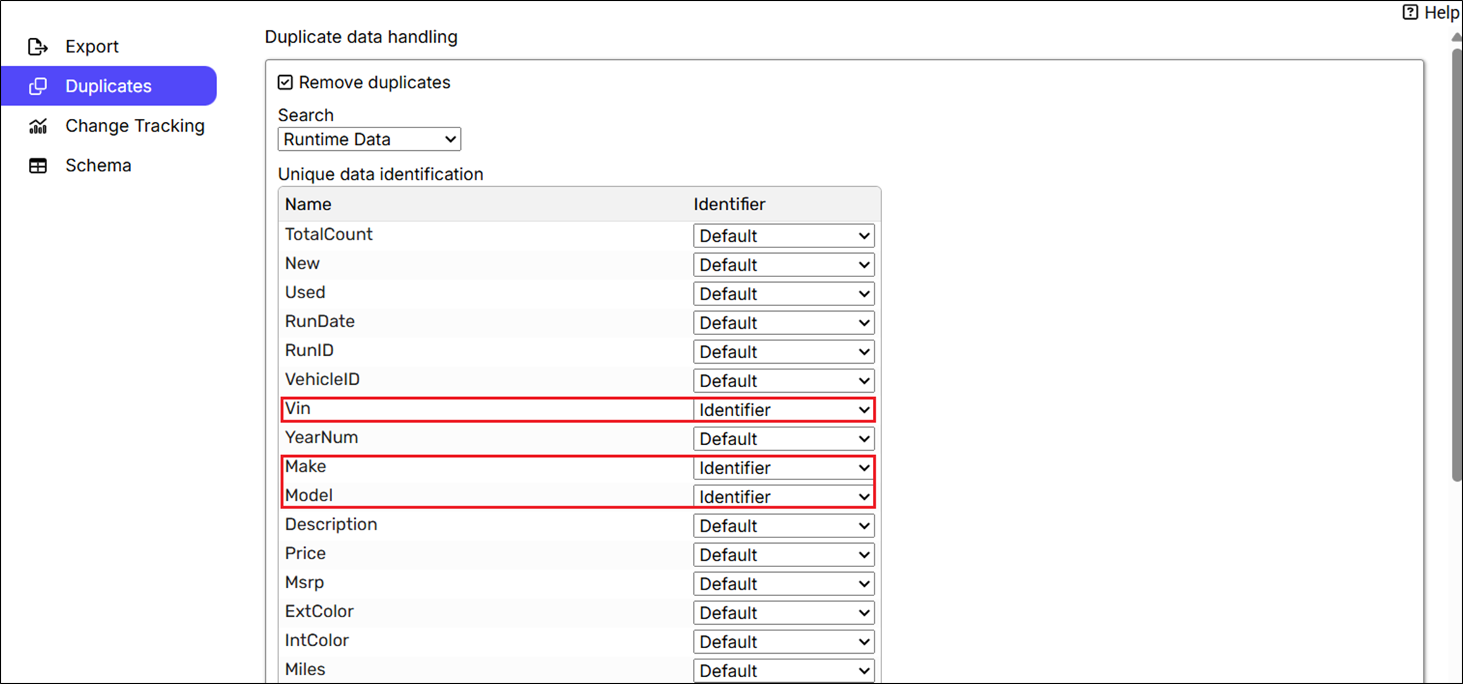The width and height of the screenshot is (1463, 684).
Task: Switch to Change Tracking section
Action: click(134, 126)
